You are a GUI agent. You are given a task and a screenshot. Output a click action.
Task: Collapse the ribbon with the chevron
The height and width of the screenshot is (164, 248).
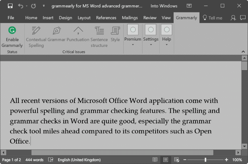click(243, 51)
